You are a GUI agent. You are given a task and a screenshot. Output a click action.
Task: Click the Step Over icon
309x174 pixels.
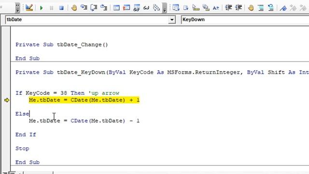click(94, 8)
